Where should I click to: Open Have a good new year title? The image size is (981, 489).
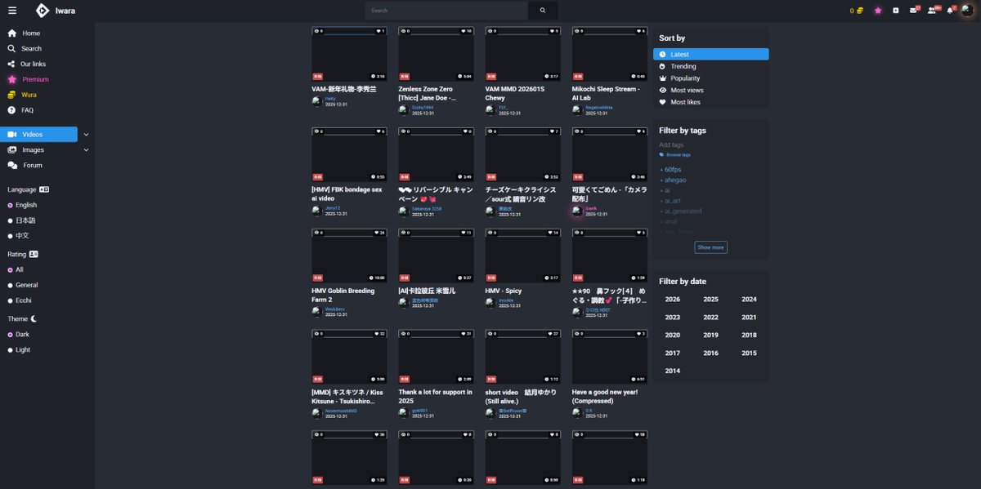point(605,396)
